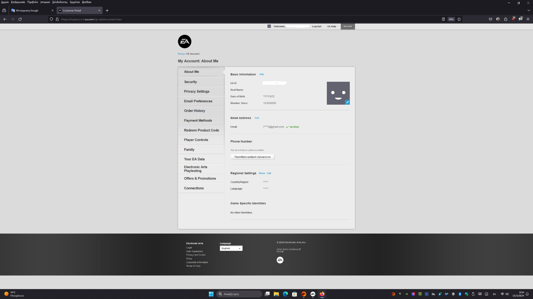Open the Firefox account avatar
The image size is (533, 299).
click(x=498, y=19)
